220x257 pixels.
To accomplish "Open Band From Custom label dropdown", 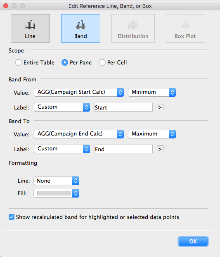I will [x=62, y=107].
